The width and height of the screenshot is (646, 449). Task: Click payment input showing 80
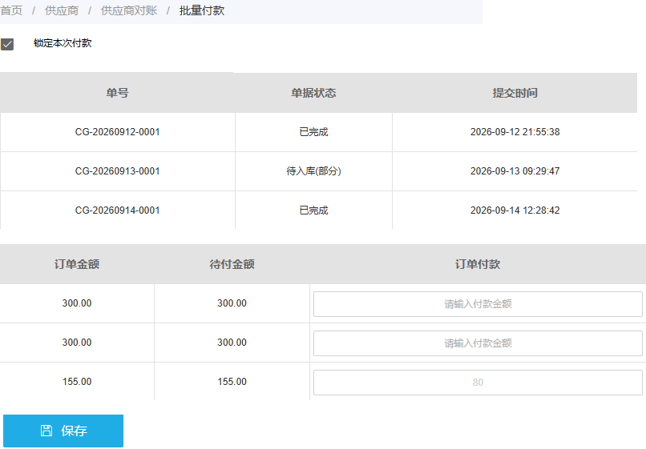[478, 383]
